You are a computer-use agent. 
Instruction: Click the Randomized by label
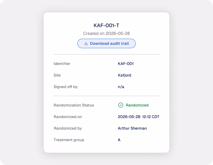point(68,128)
